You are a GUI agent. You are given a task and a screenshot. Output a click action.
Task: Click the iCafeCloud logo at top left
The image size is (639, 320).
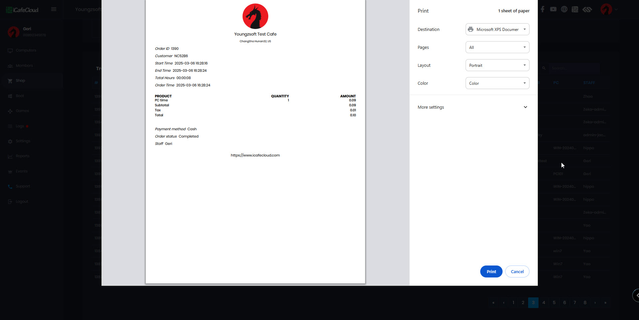pyautogui.click(x=22, y=10)
